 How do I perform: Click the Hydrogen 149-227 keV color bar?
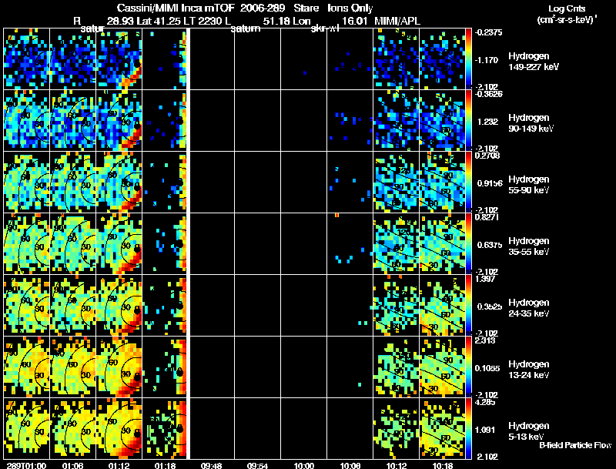[x=468, y=59]
